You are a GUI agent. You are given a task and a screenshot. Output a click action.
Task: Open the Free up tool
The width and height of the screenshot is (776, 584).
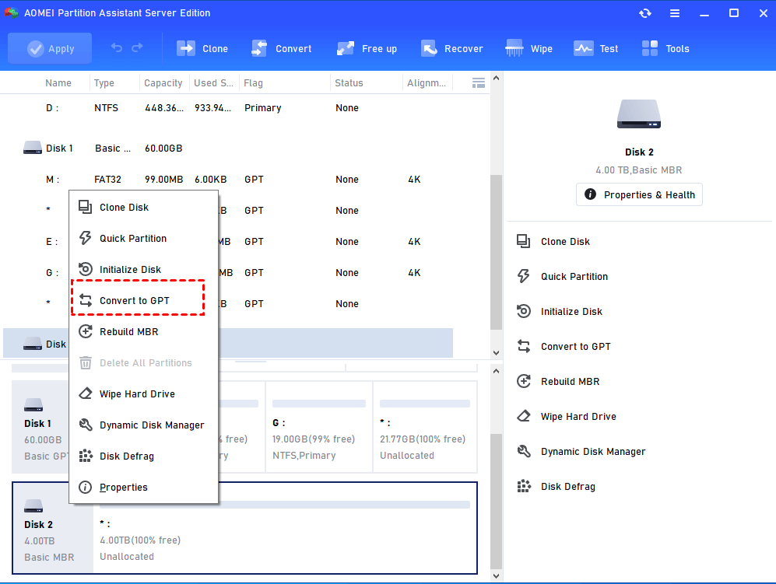click(x=367, y=48)
